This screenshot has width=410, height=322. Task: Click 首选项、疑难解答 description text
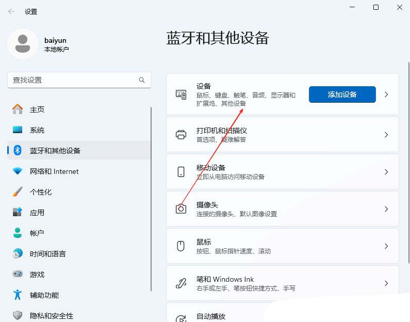(221, 140)
